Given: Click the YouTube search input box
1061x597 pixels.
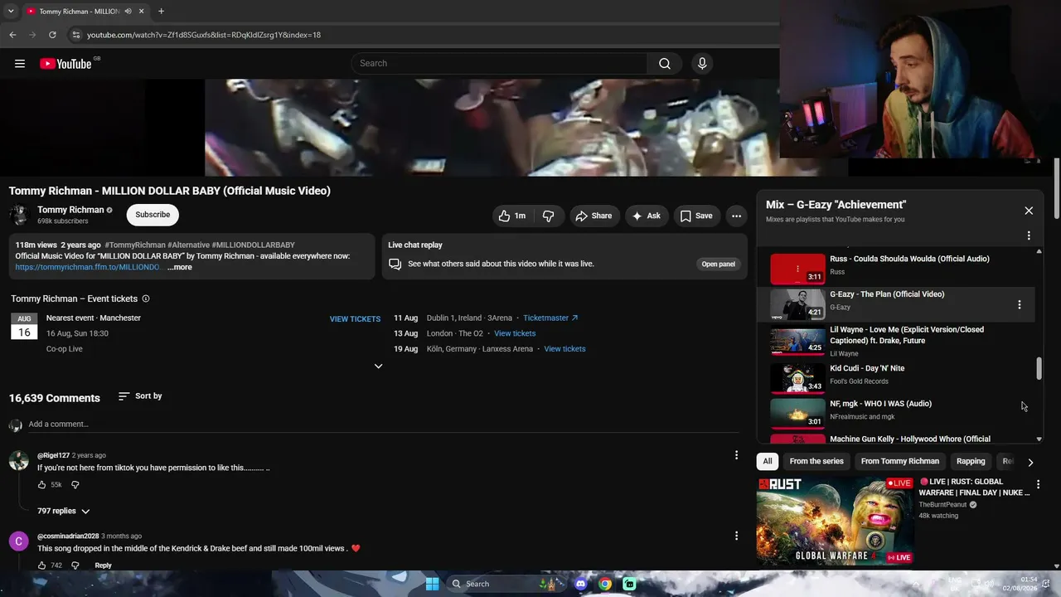Looking at the screenshot, I should click(x=500, y=64).
